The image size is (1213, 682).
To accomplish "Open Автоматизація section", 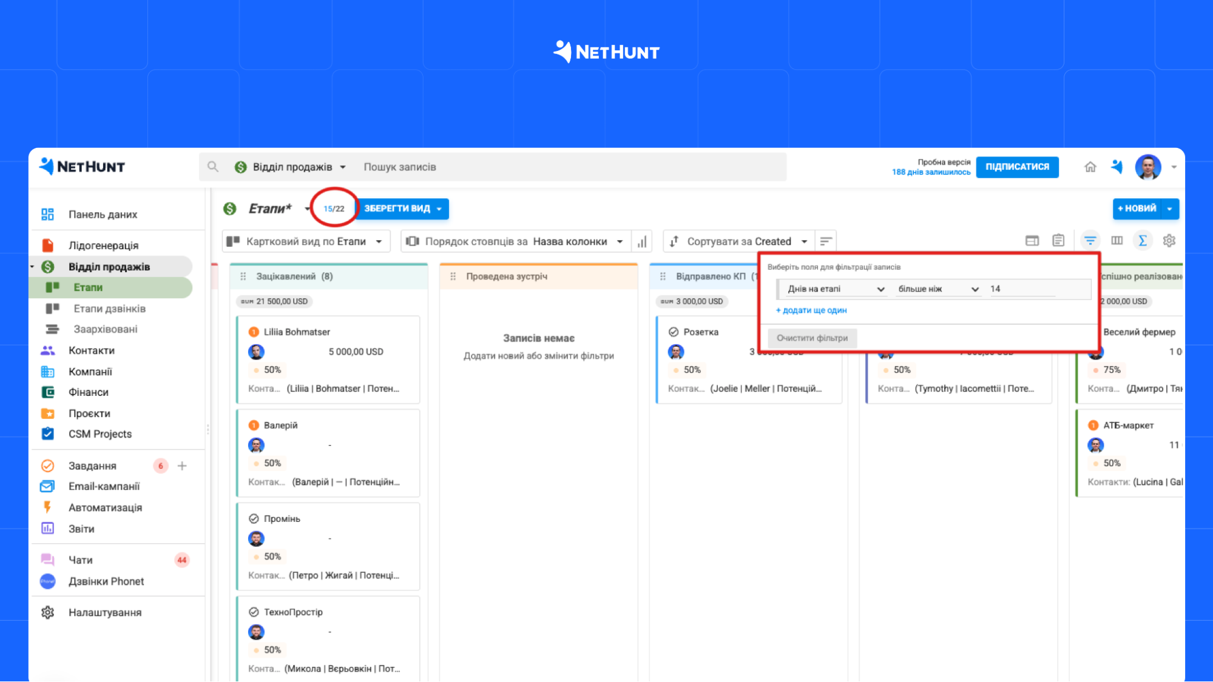I will (x=105, y=507).
